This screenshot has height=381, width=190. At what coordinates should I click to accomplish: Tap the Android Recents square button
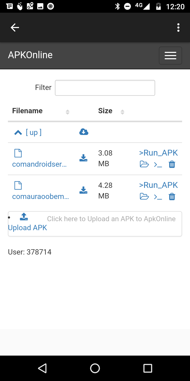click(x=148, y=368)
